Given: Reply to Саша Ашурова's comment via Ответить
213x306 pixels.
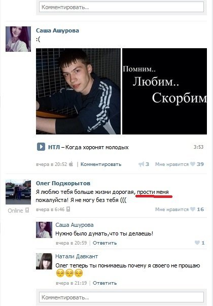Looking at the screenshot, I should (105, 243).
